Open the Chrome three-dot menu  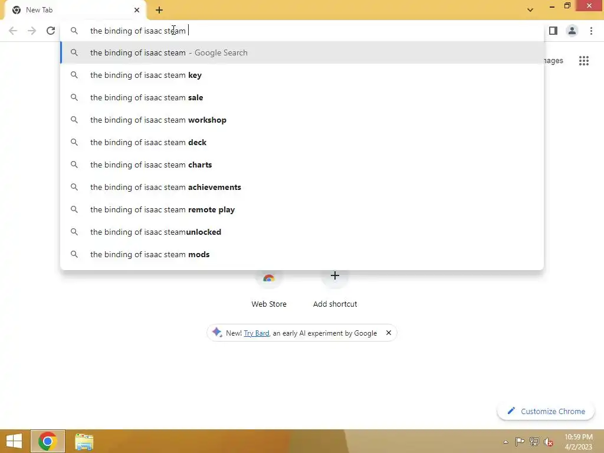pos(591,31)
